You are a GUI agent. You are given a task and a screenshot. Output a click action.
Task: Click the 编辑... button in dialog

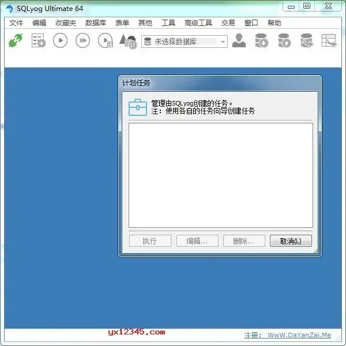[x=197, y=240]
